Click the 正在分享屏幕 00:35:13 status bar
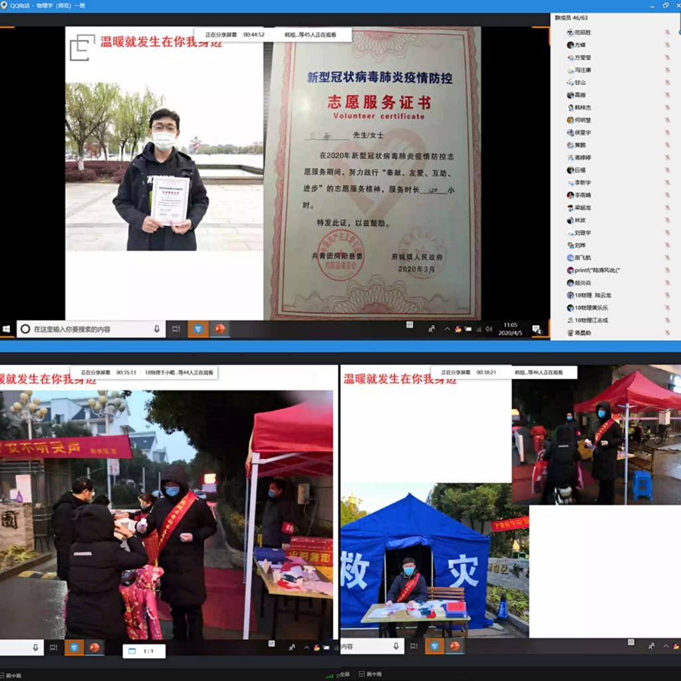This screenshot has height=681, width=681. click(144, 372)
